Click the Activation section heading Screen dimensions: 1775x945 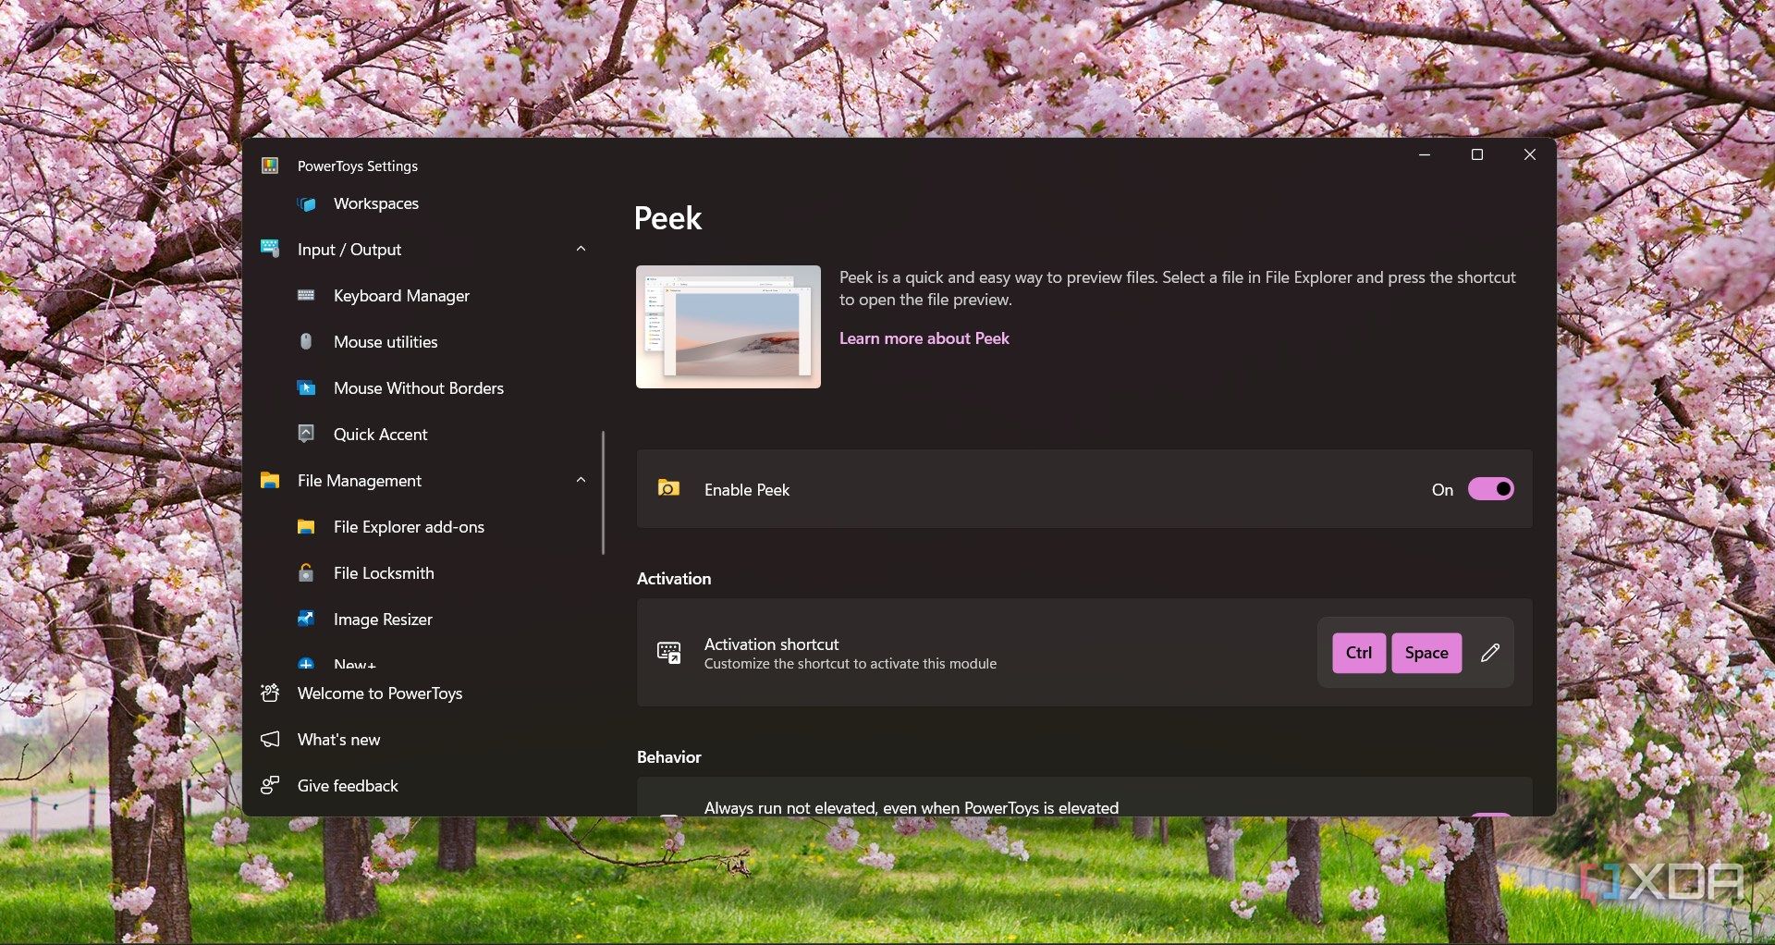(674, 579)
